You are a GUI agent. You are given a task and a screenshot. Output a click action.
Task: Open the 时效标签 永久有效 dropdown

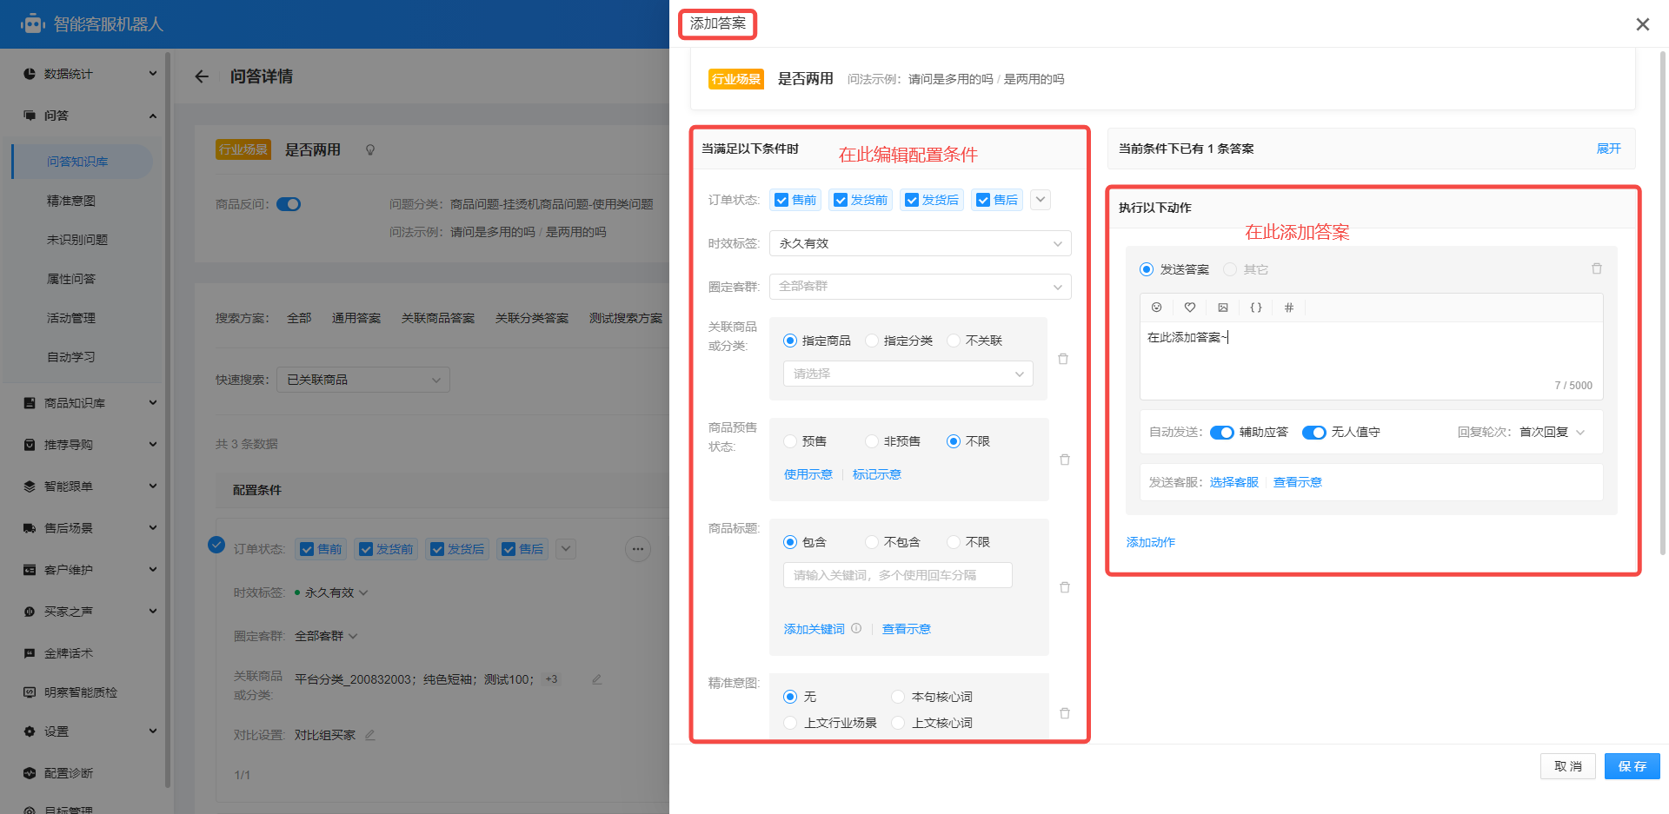pyautogui.click(x=920, y=243)
